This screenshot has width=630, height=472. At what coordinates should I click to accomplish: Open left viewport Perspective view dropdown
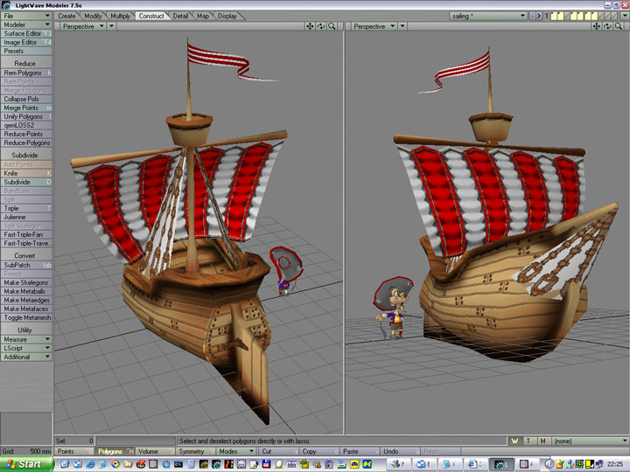[x=83, y=26]
